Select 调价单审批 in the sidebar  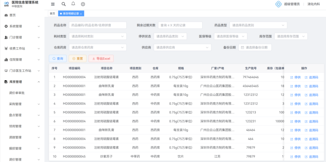(17, 93)
